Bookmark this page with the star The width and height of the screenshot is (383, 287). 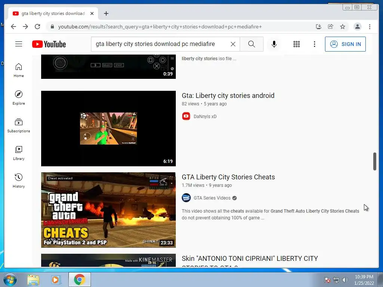(343, 27)
